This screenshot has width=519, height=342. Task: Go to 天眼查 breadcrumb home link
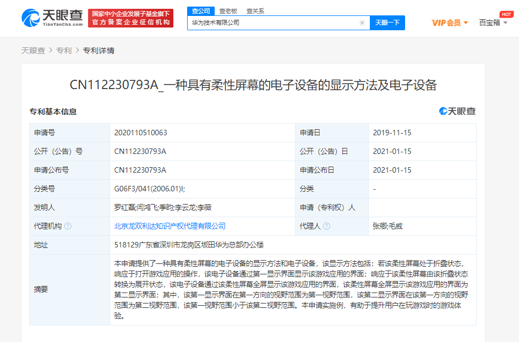pos(33,51)
